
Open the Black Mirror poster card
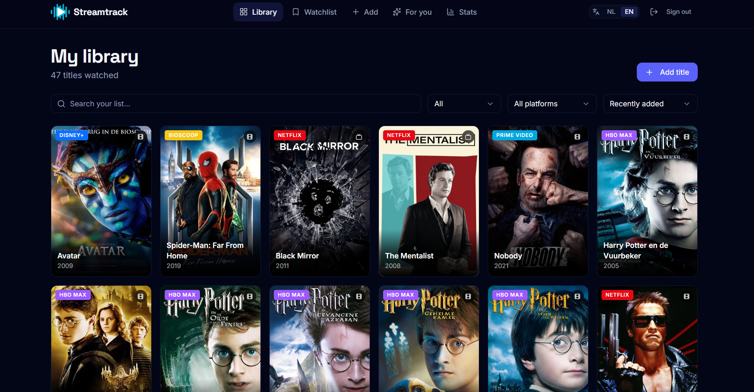320,201
